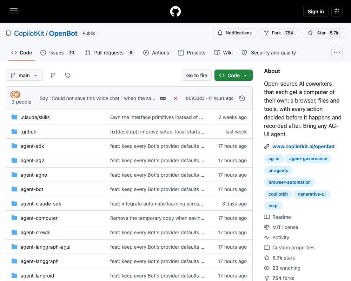Open the Issues tab
Screen dimensions: 351x281
[x=58, y=53]
